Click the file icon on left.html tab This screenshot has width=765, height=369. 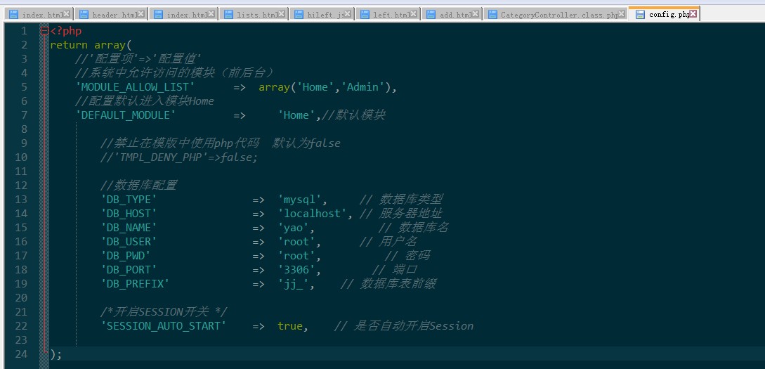coord(364,15)
